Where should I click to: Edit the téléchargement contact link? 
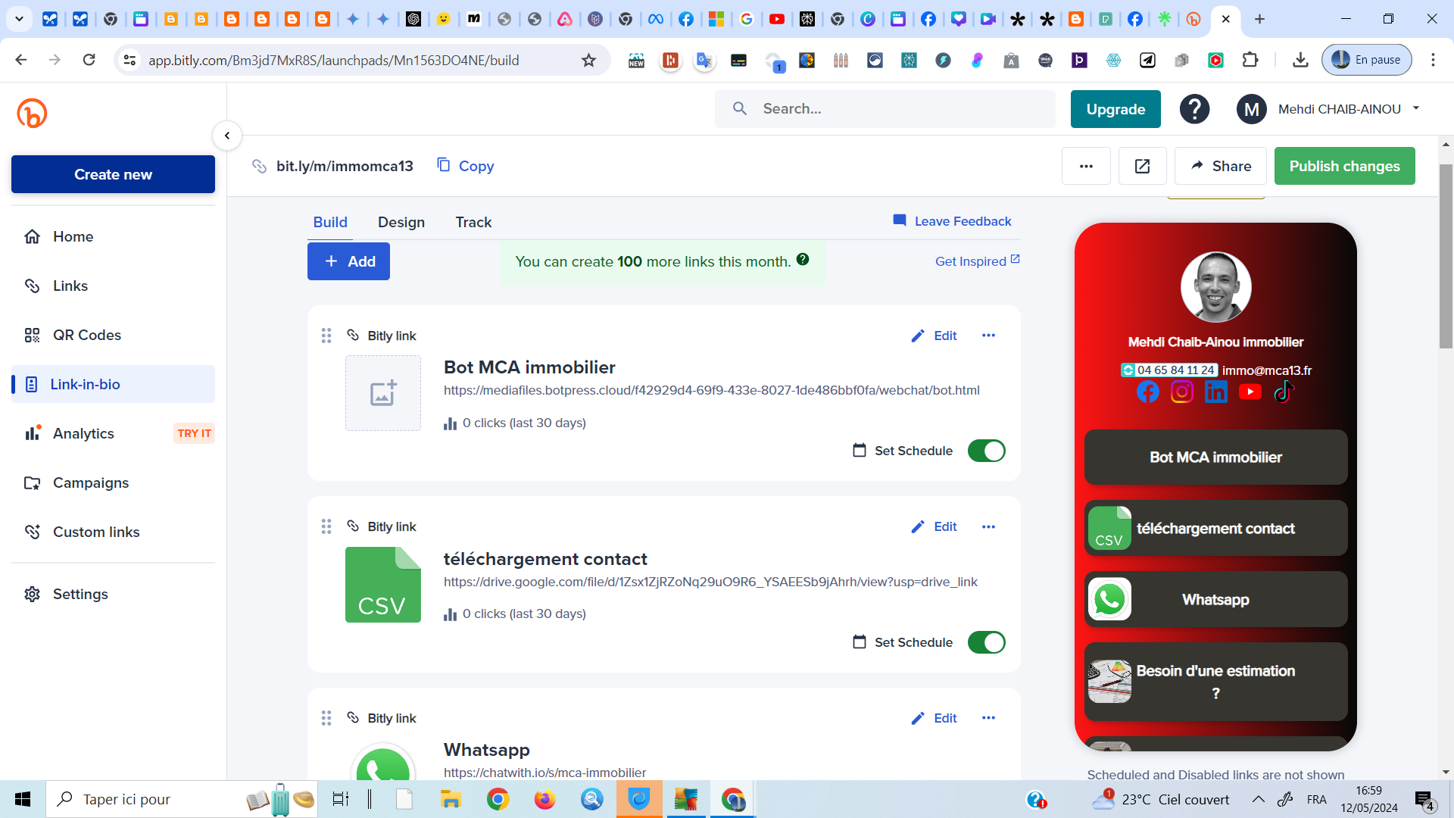pos(934,526)
